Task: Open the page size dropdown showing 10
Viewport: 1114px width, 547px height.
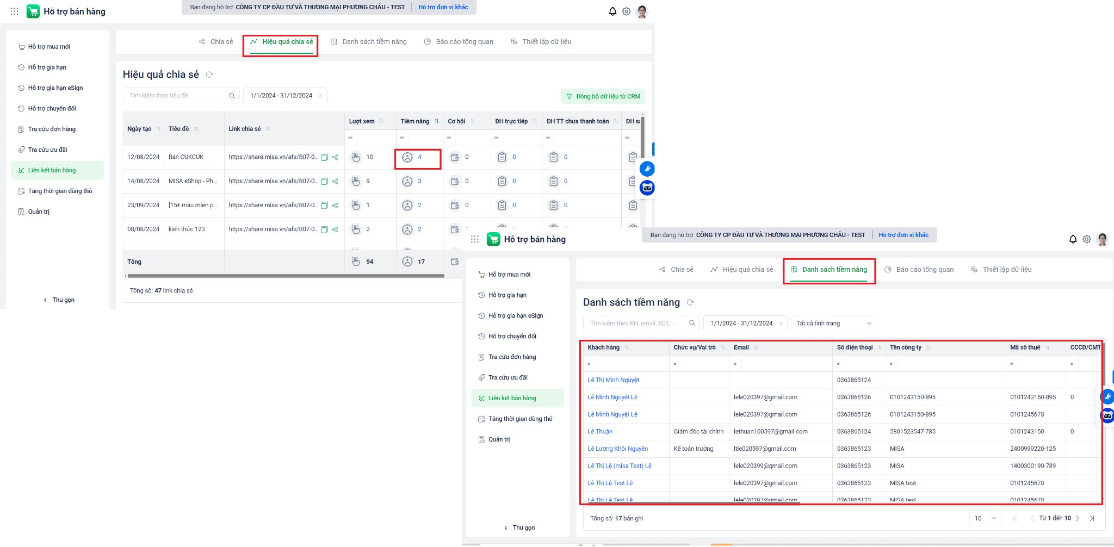Action: coord(985,519)
